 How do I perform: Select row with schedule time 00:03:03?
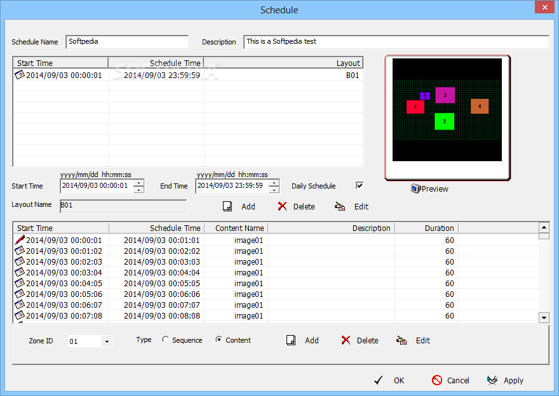coord(276,261)
